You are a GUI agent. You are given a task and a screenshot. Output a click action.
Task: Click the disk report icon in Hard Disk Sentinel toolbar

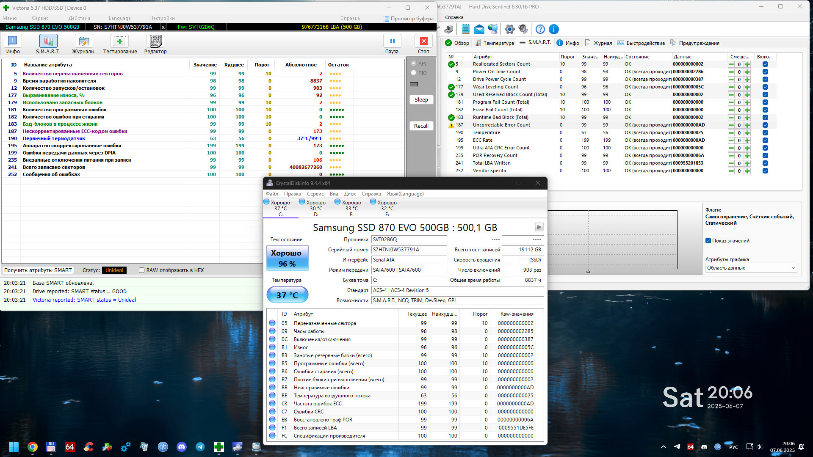[449, 29]
